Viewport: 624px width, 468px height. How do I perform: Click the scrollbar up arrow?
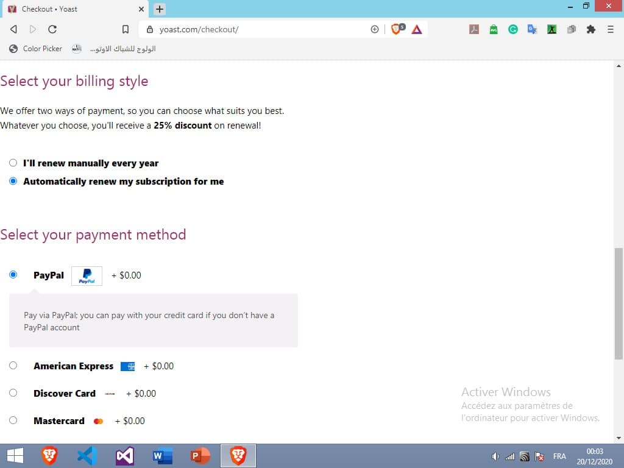(x=619, y=66)
